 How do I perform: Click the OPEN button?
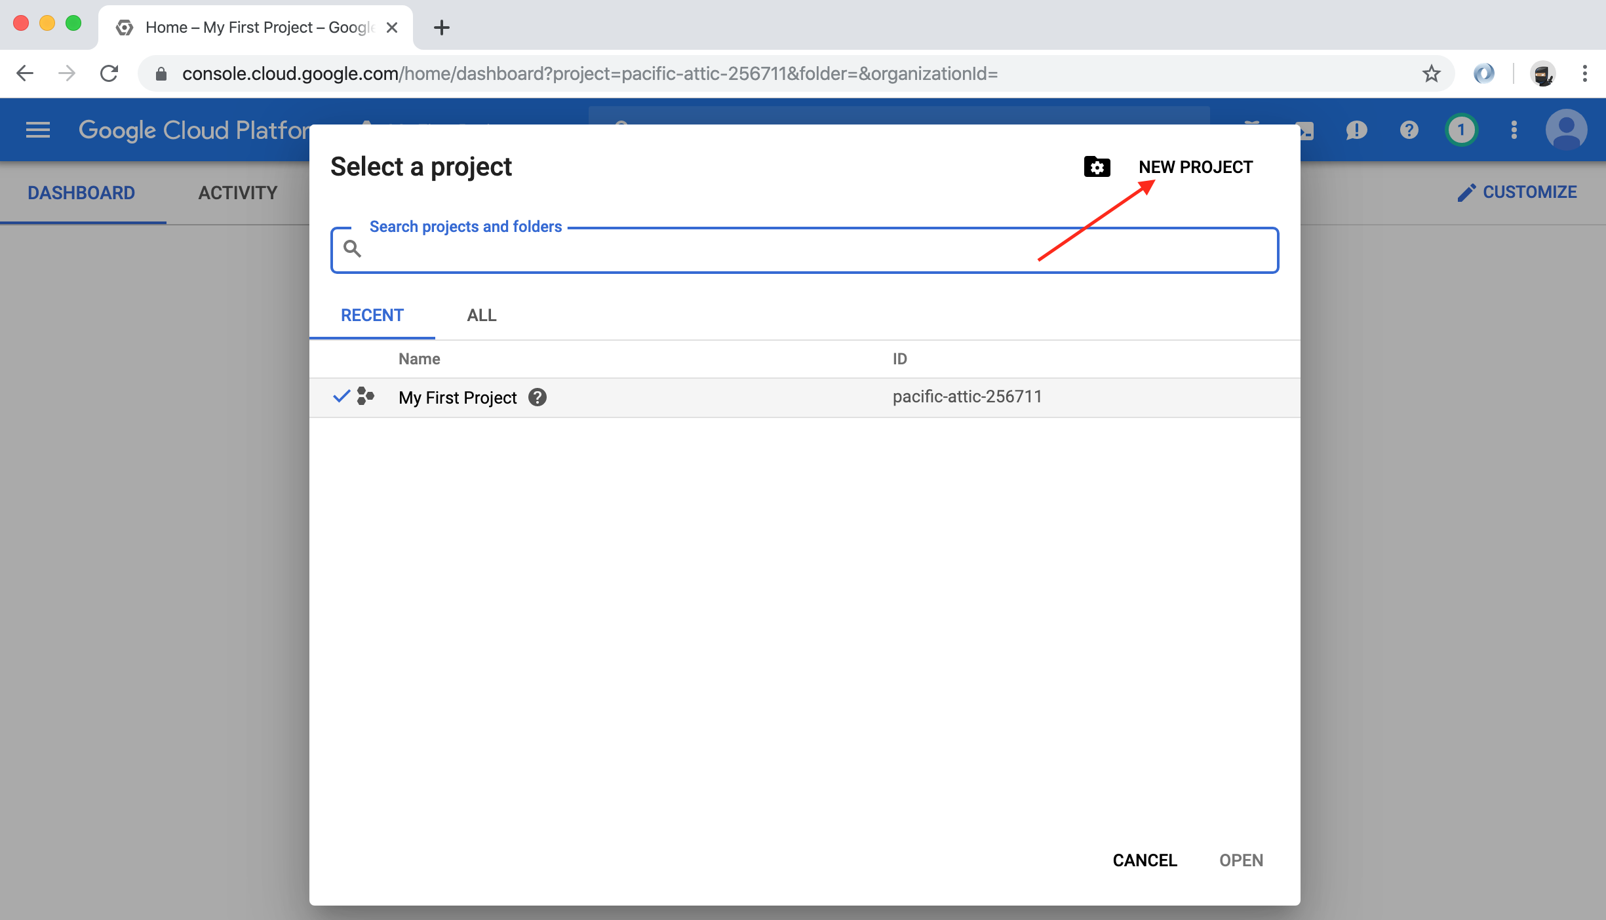1240,860
